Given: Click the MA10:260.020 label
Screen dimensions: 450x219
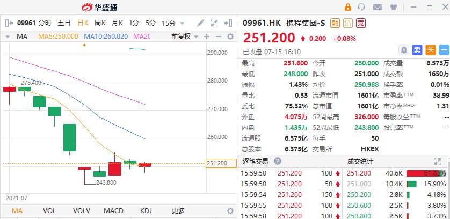Looking at the screenshot, I should (106, 36).
